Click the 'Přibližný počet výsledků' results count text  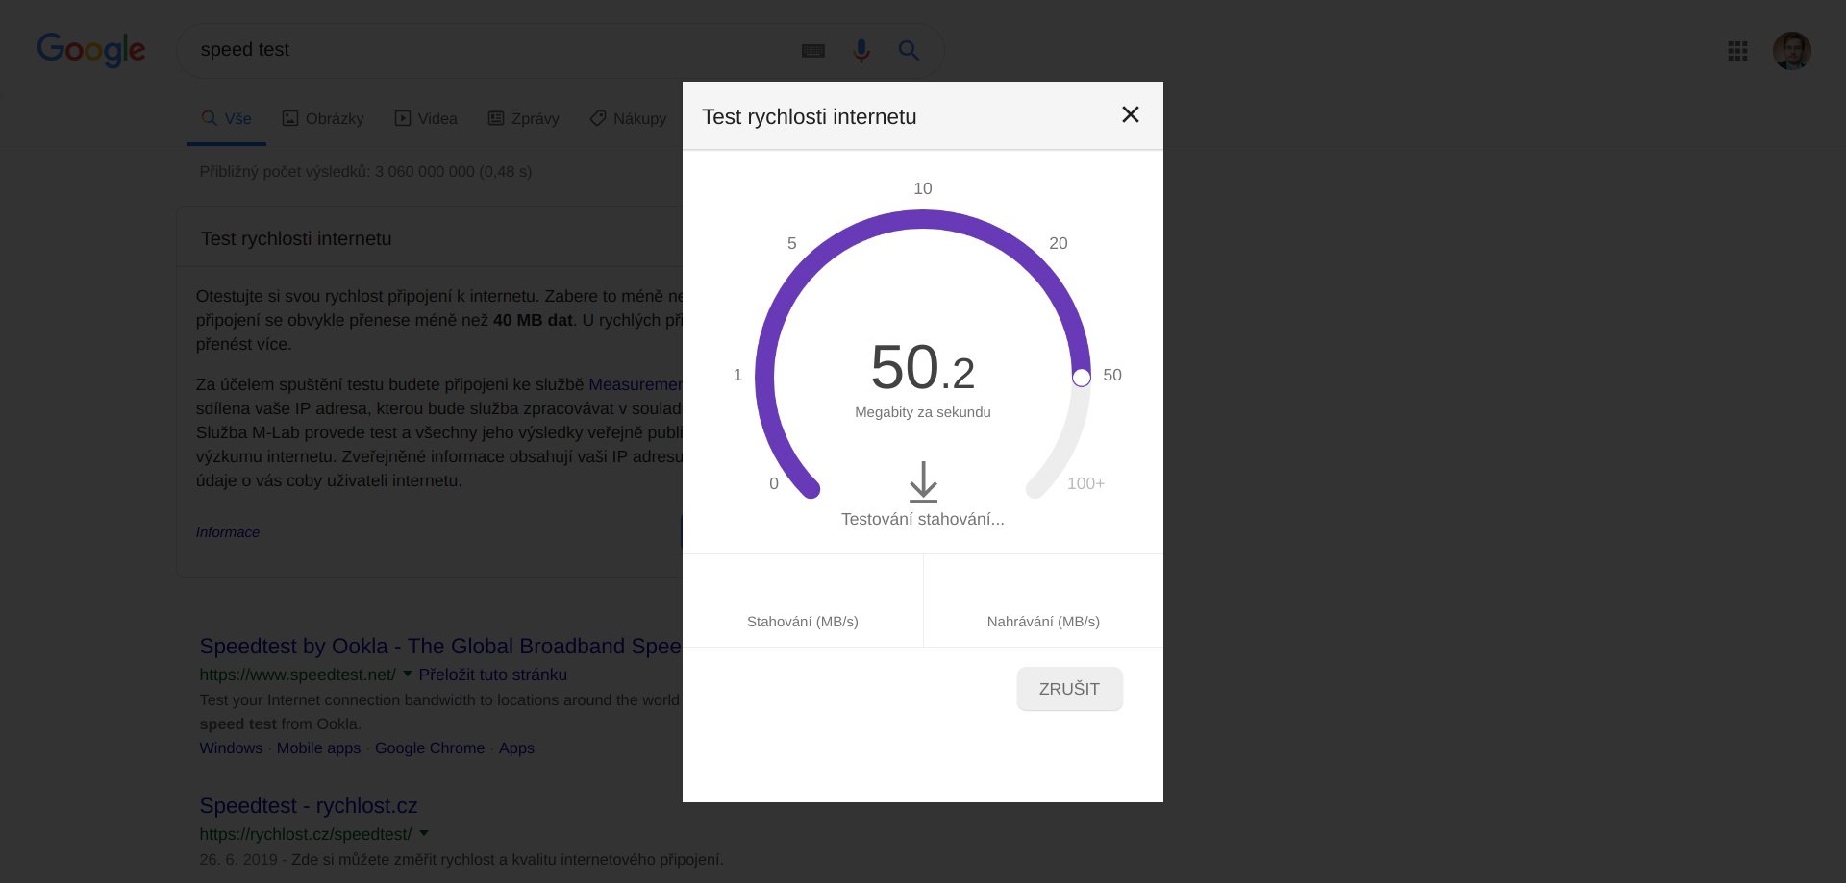tap(365, 172)
